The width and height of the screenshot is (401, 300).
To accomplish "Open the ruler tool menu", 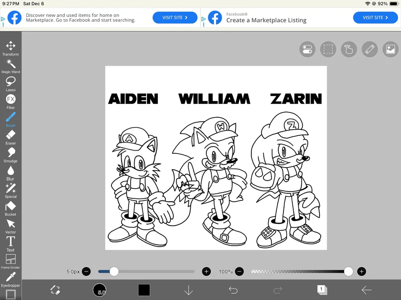I will [x=370, y=49].
